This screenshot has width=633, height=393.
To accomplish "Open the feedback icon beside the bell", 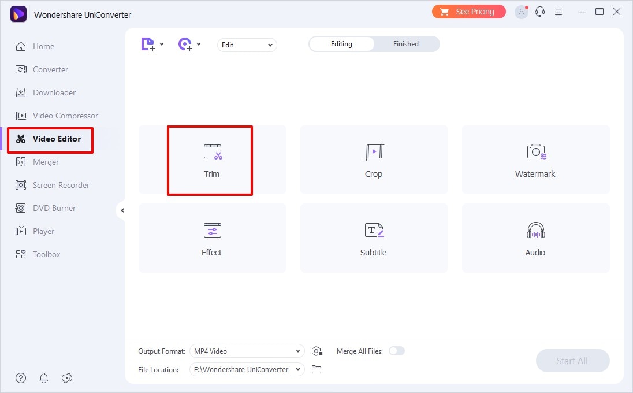I will [66, 378].
